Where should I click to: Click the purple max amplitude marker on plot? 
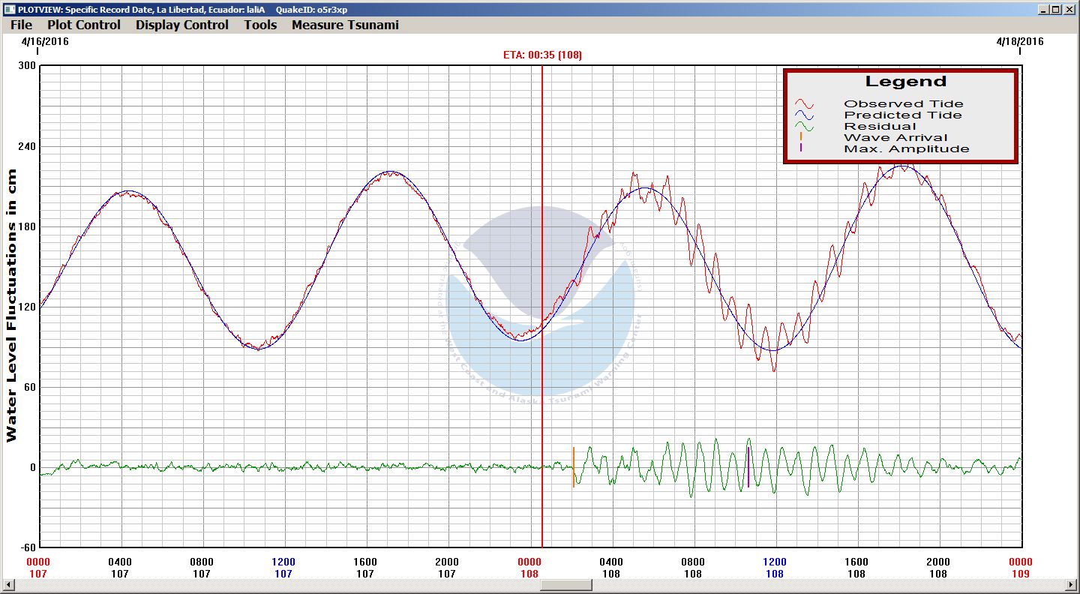click(x=748, y=468)
